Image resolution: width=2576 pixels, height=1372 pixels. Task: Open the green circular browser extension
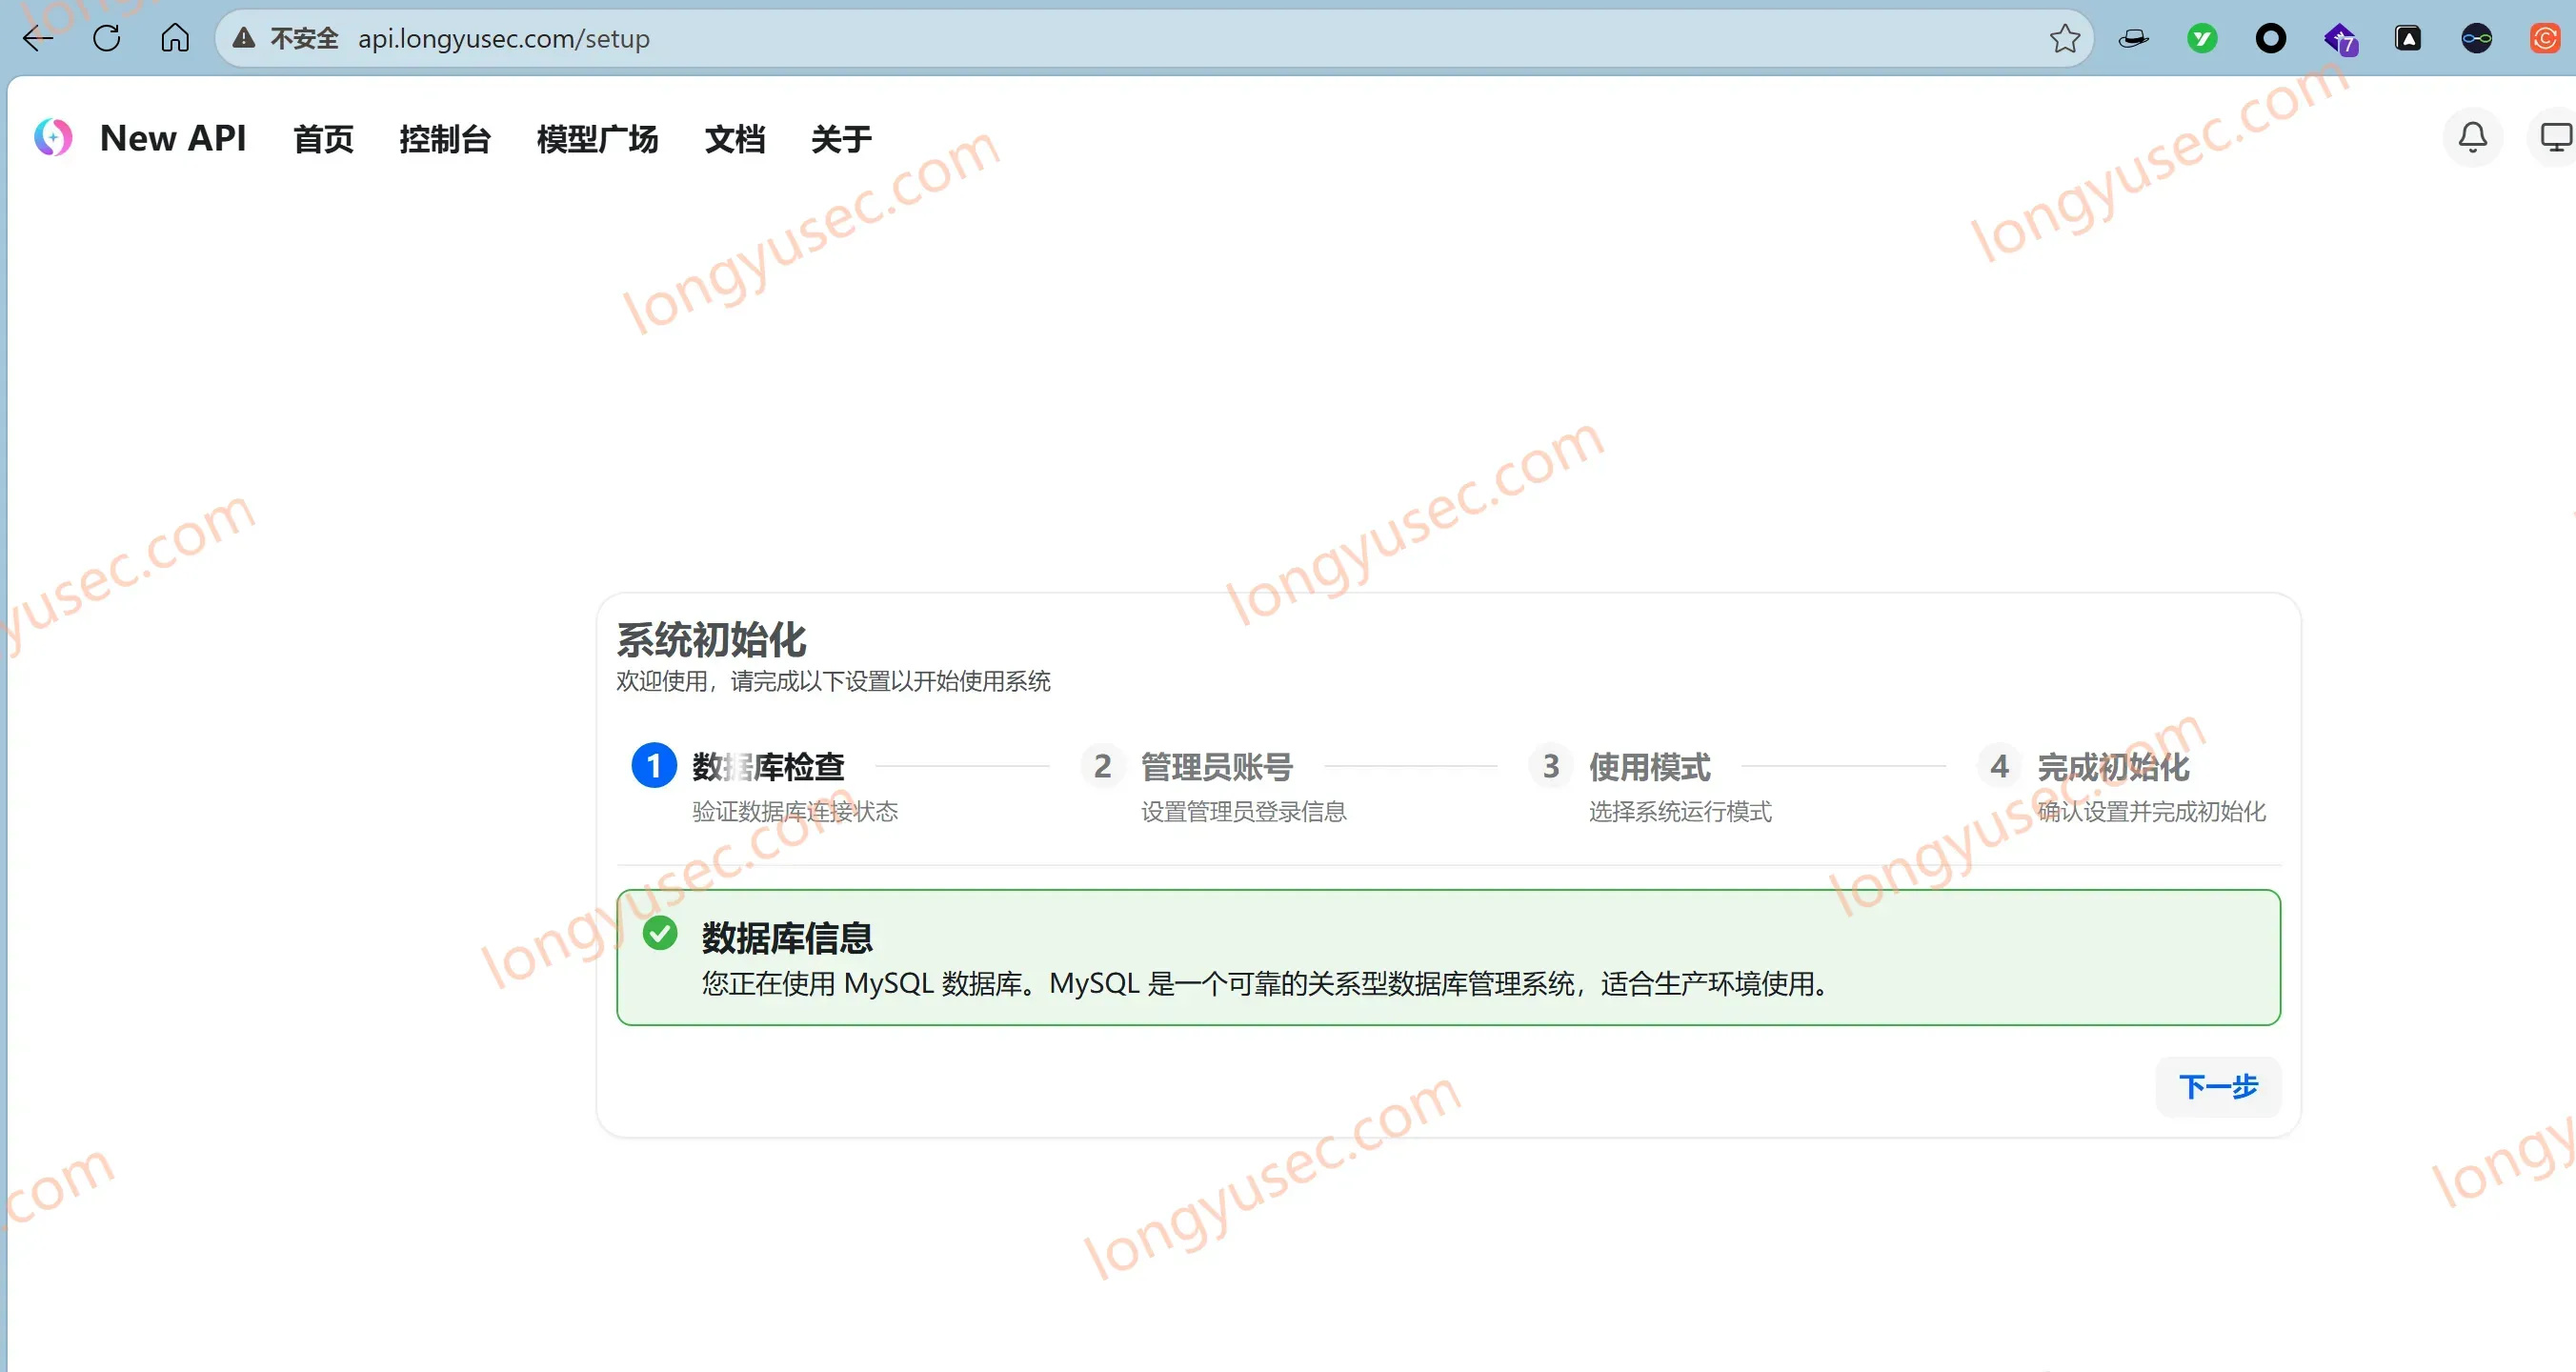(2202, 39)
